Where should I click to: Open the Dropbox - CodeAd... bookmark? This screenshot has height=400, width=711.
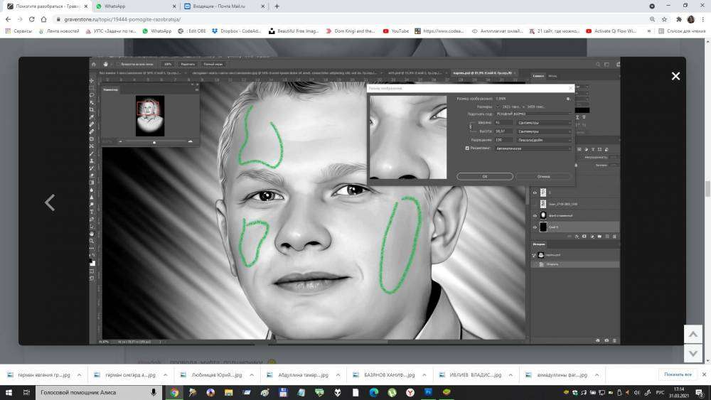pyautogui.click(x=236, y=31)
